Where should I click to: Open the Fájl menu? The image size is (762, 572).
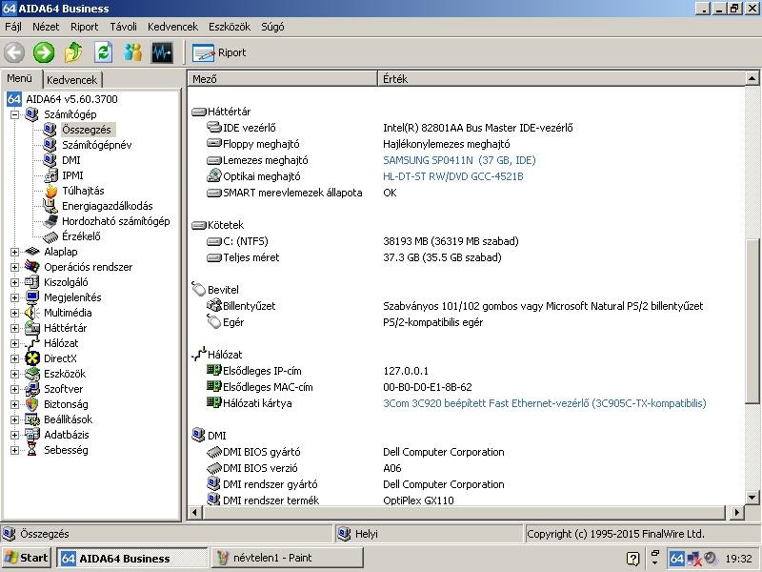[13, 27]
